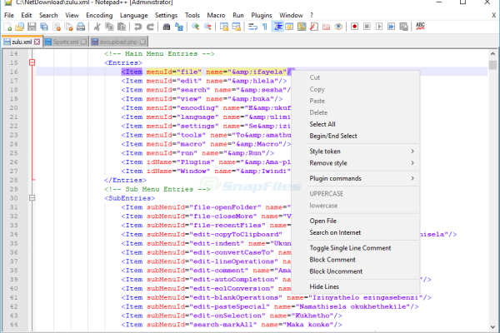Click the New file toolbar icon
Viewport: 500px width, 333px height.
coord(8,27)
